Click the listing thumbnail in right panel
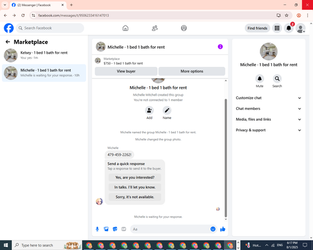Screen dimensions: 313x250 [269, 51]
